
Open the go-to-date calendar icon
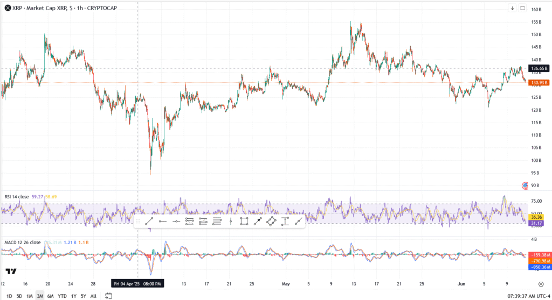[108, 296]
